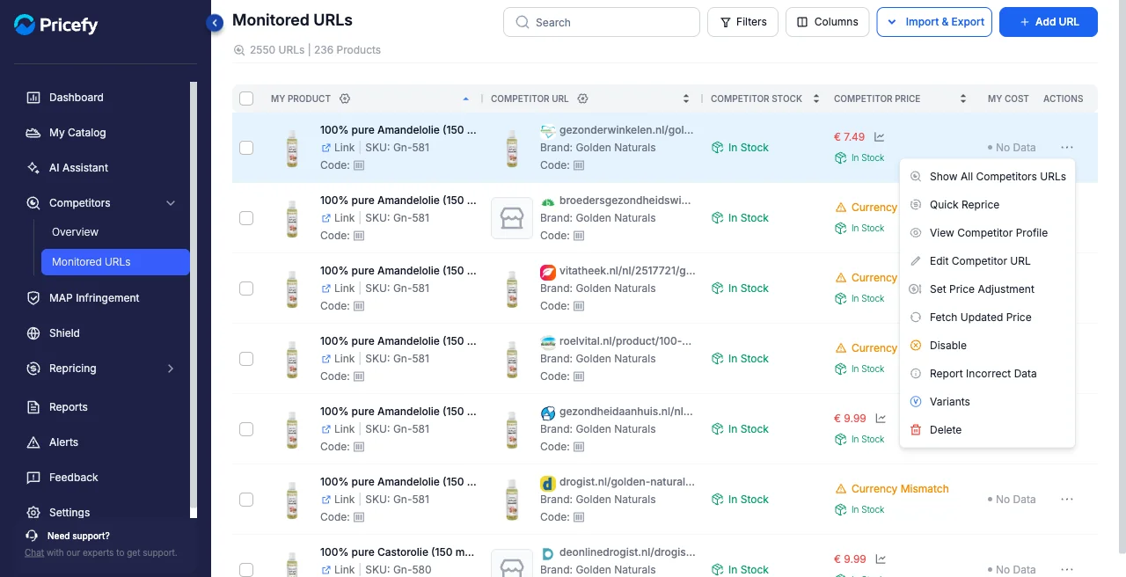Choose Disable from the actions menu
This screenshot has width=1126, height=577.
987,346
